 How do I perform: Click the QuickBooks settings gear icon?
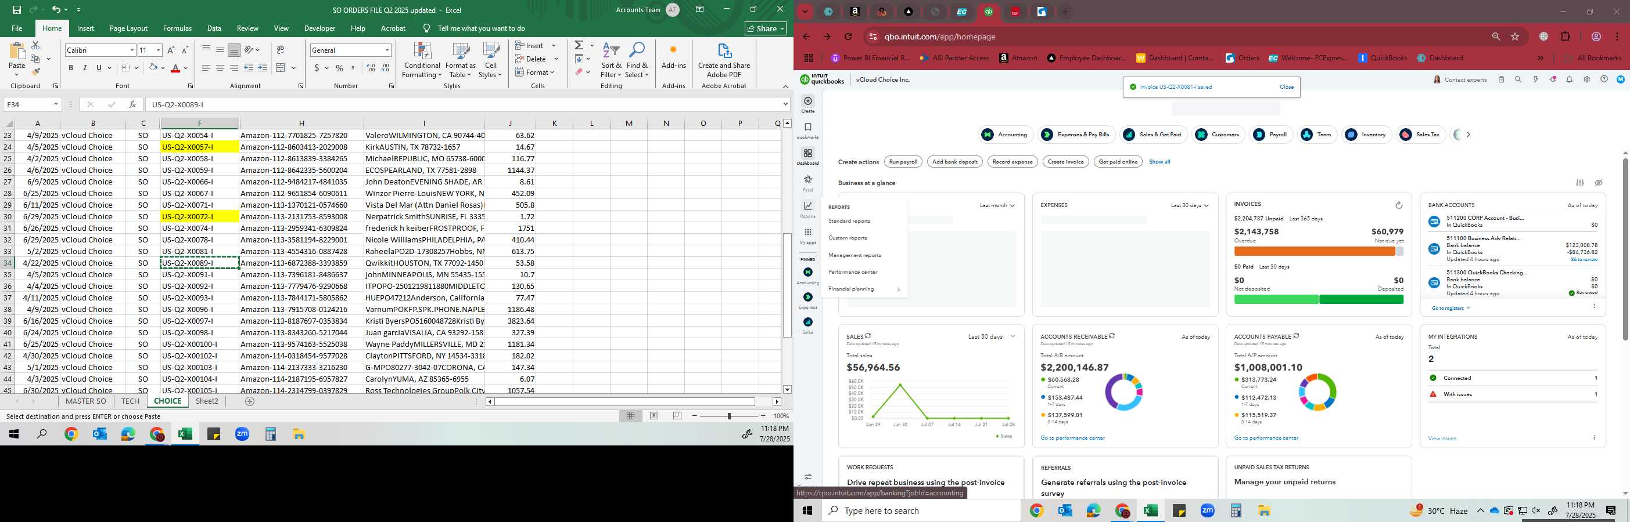point(1586,79)
